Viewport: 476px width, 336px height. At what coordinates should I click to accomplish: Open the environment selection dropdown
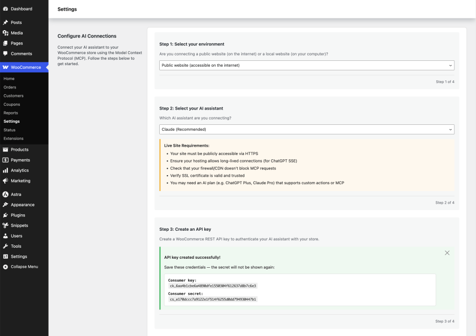307,65
